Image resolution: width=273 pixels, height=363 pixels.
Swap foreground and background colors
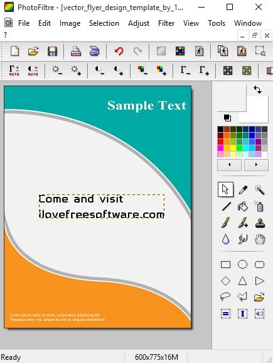[257, 89]
